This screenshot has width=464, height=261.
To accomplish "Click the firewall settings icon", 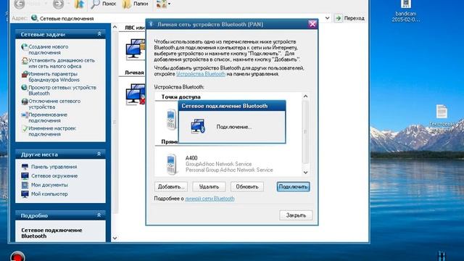I will pyautogui.click(x=25, y=74).
